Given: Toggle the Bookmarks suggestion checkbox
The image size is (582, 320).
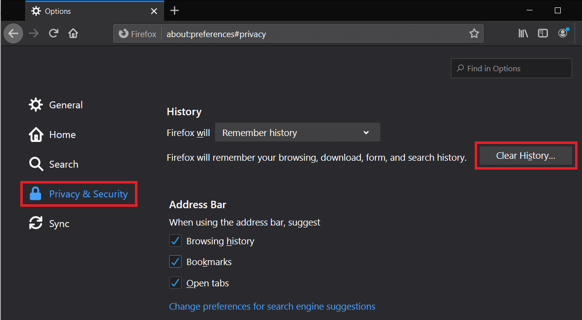Looking at the screenshot, I should tap(175, 262).
